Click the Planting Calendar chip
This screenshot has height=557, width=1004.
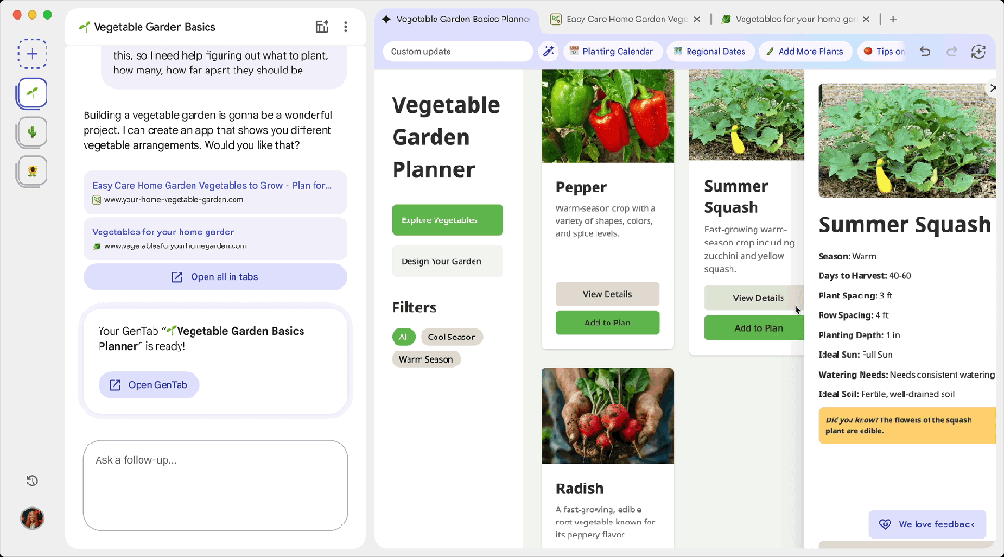pos(611,51)
